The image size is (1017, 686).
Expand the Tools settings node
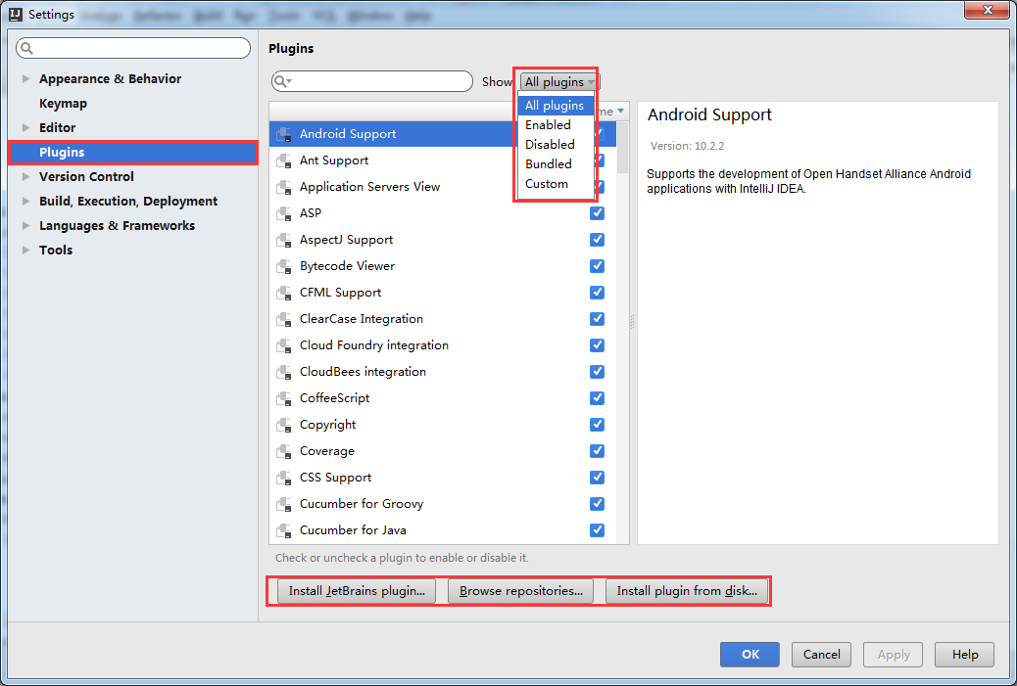(x=25, y=251)
